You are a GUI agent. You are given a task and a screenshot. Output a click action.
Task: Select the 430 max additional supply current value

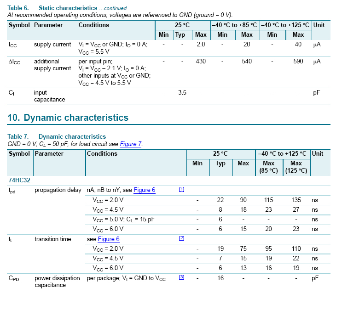point(201,61)
